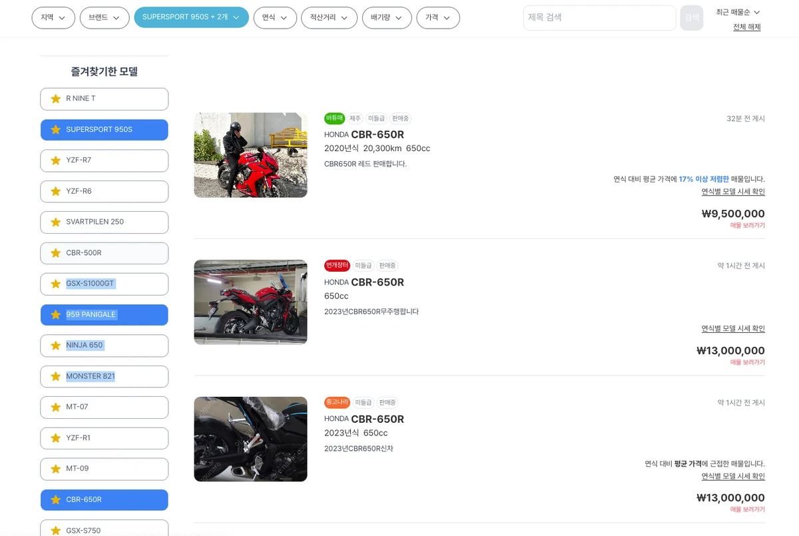
Task: Click the 제주 region tag
Action: [355, 119]
